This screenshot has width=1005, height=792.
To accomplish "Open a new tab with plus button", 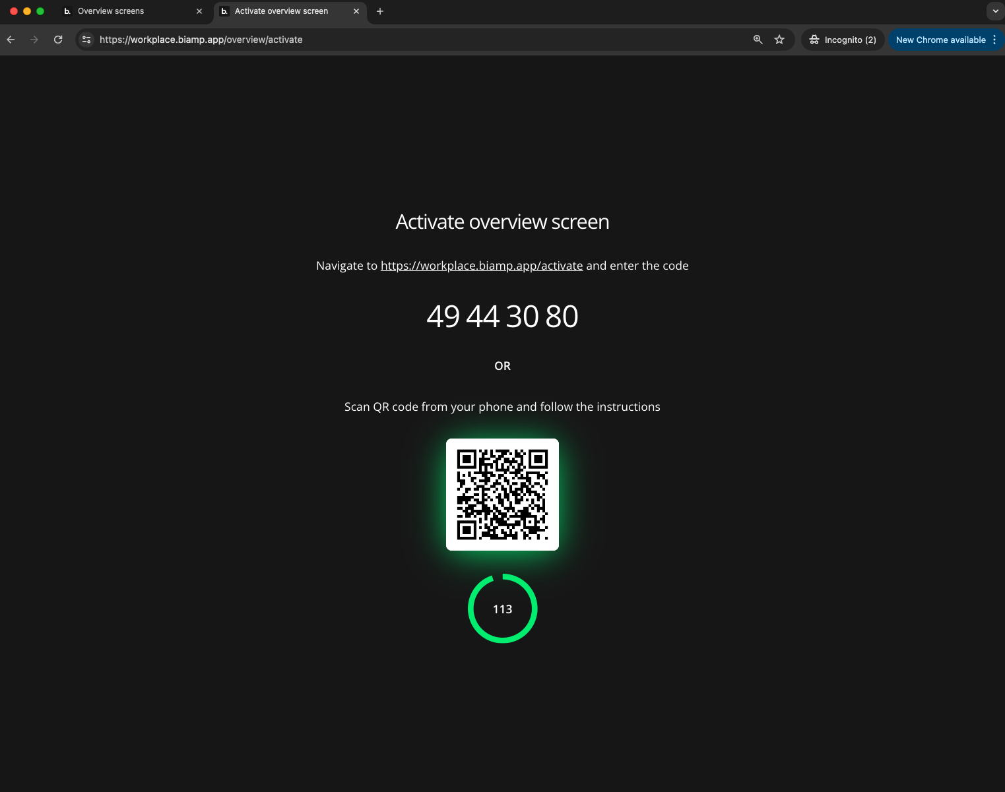I will tap(380, 11).
